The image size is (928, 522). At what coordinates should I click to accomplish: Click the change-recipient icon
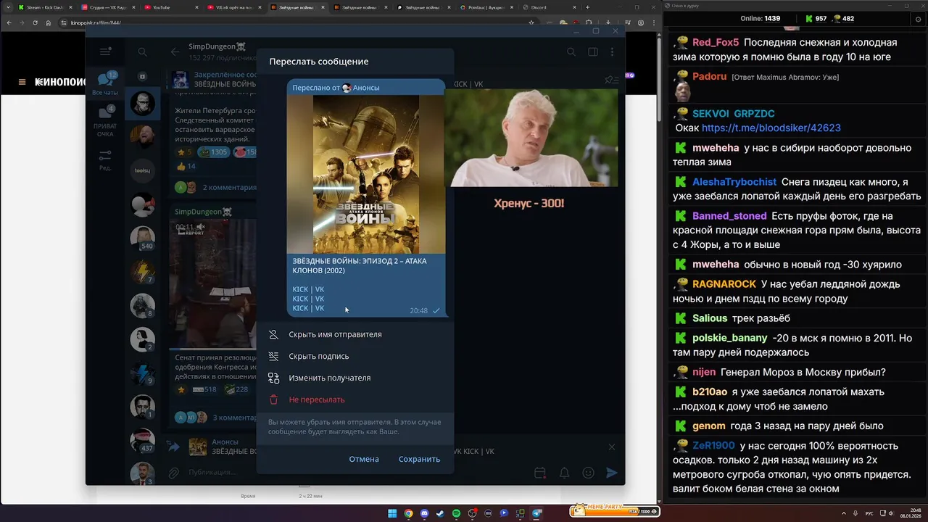coord(273,378)
